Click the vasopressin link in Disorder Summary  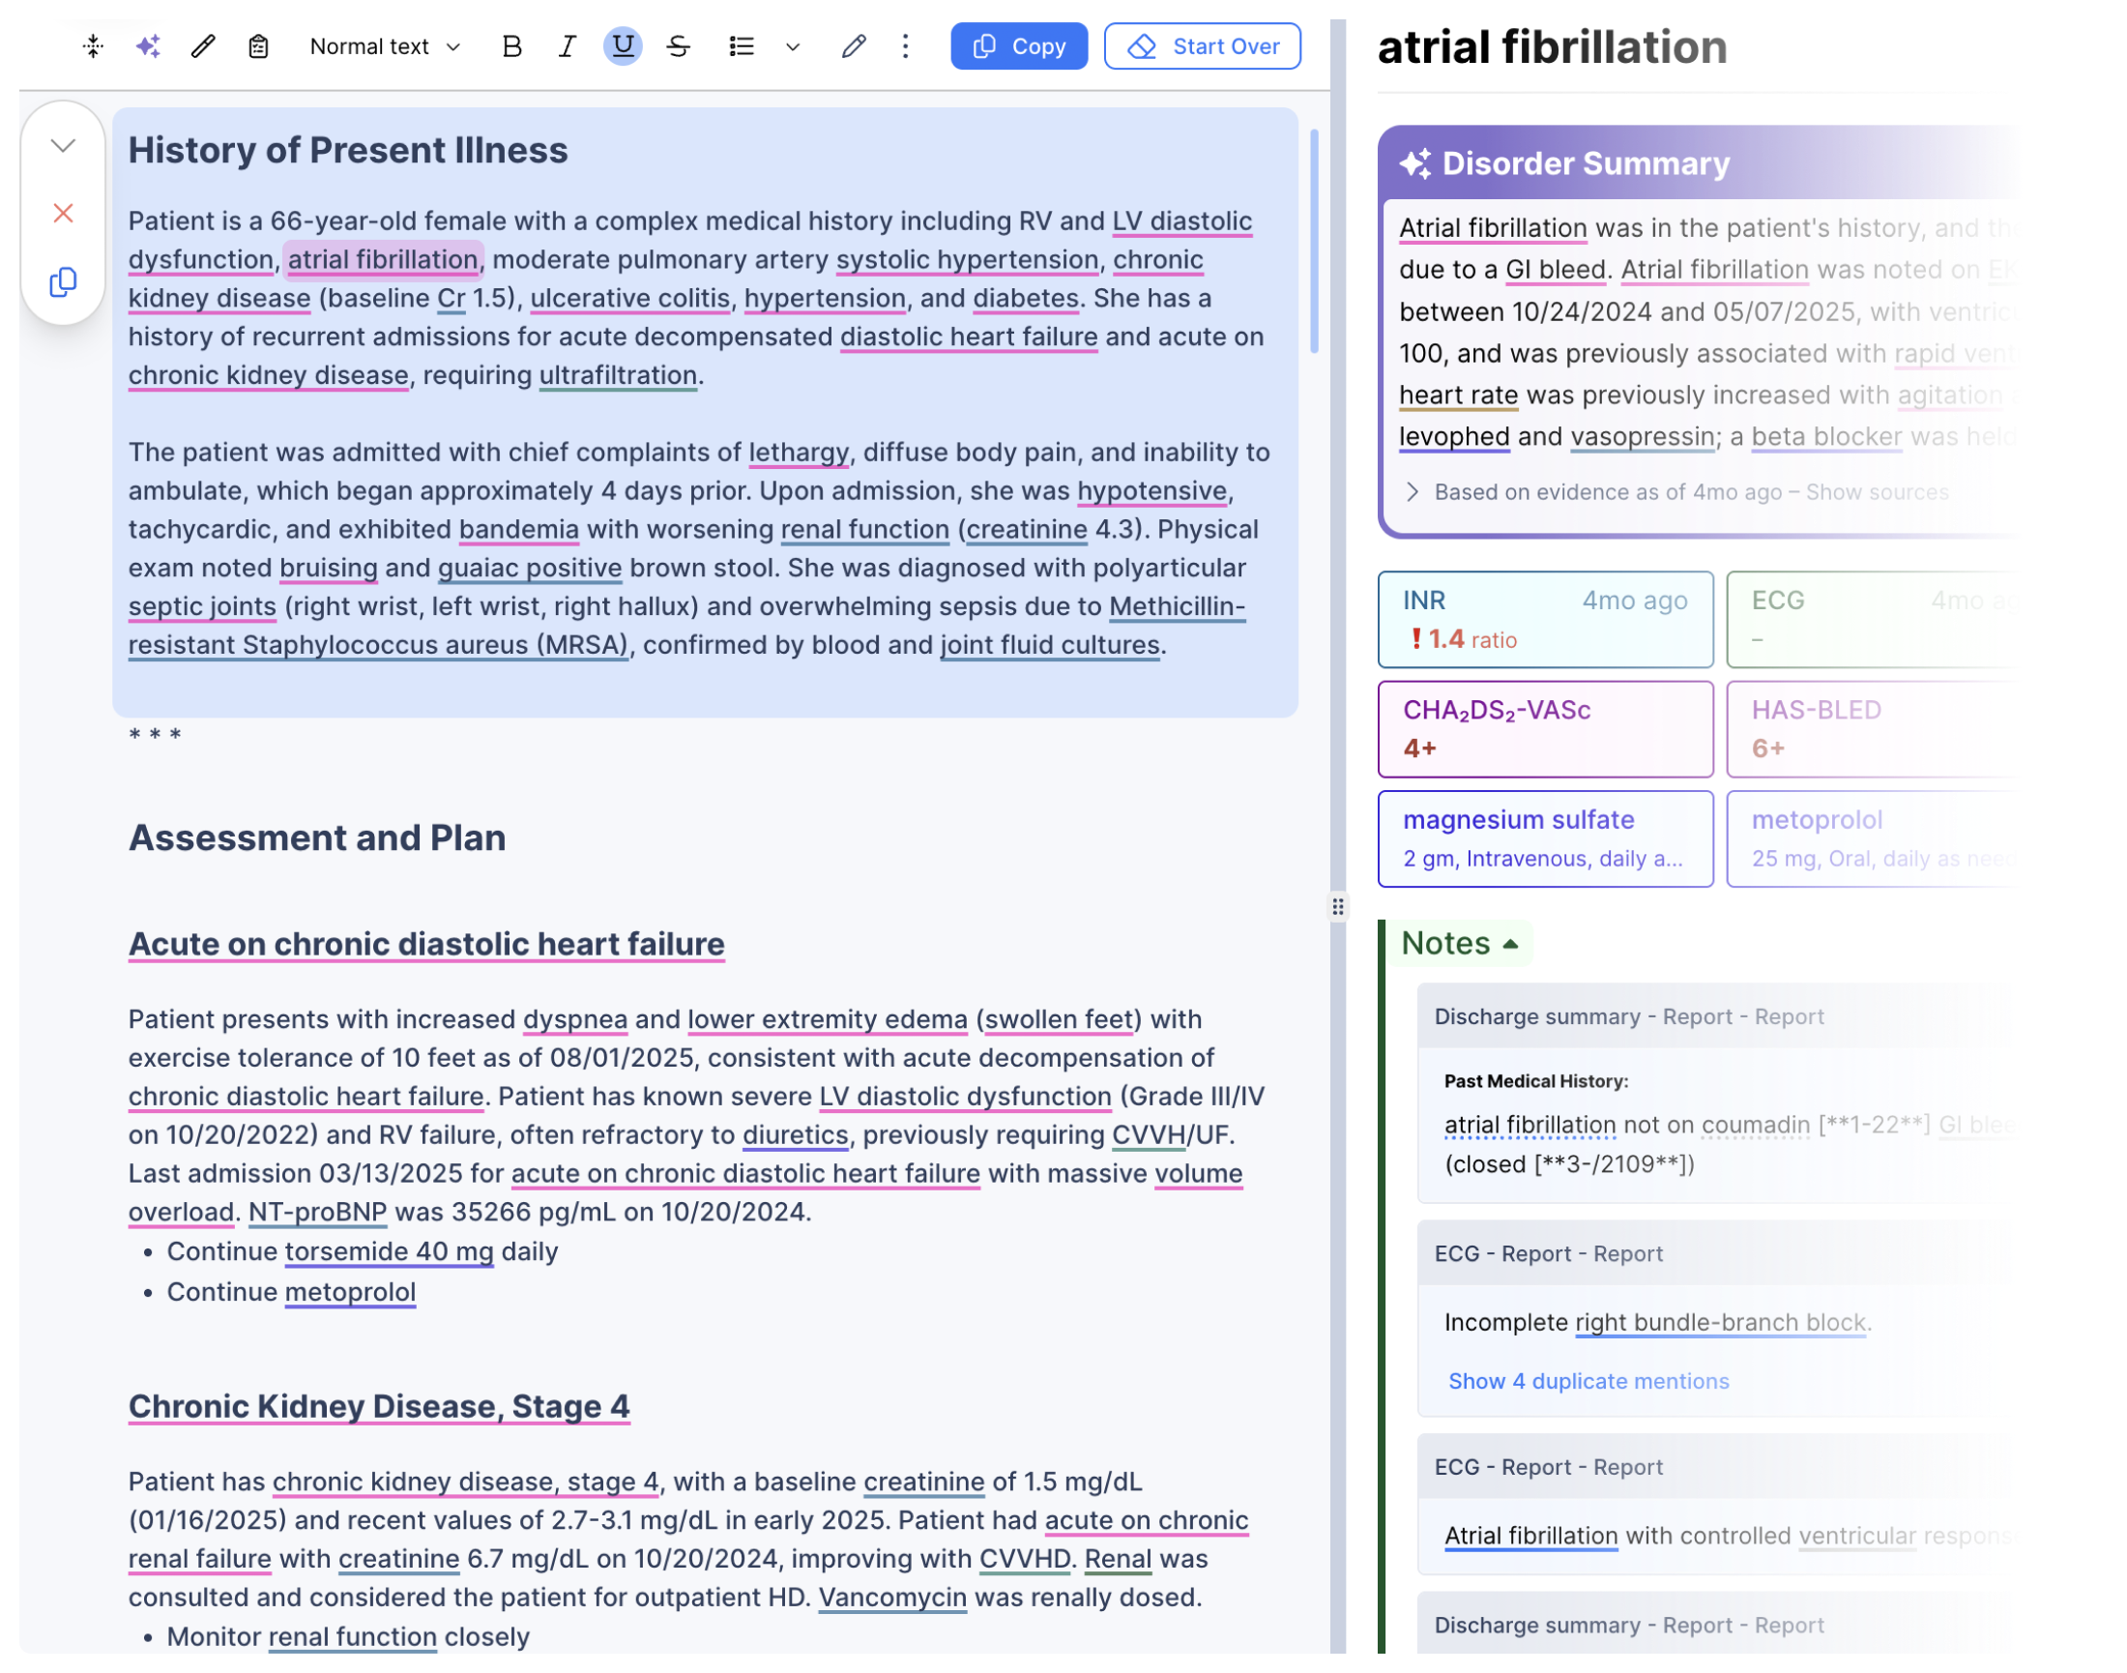pos(1644,437)
